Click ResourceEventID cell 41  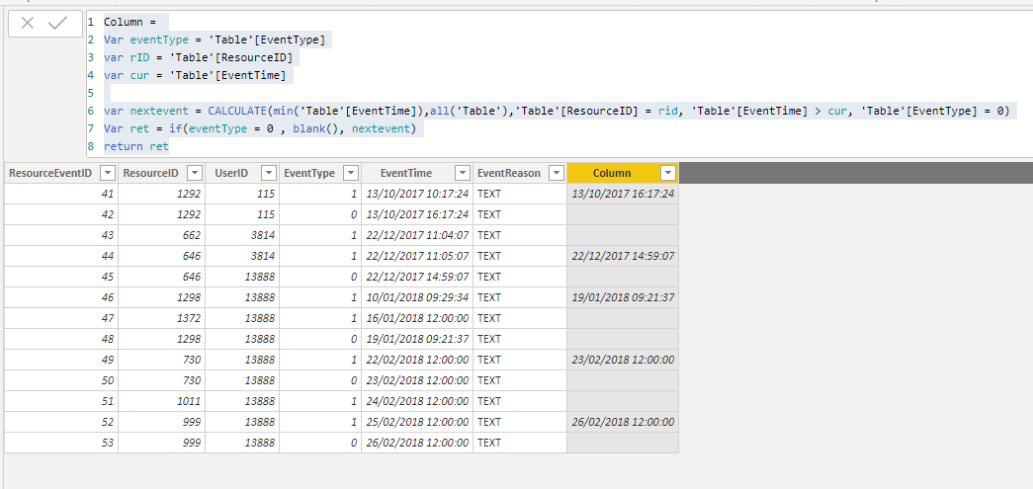point(61,194)
